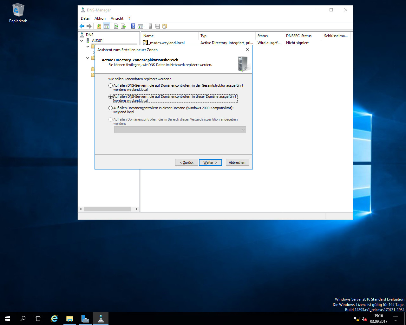Open the Ansicht menu
Screen dimensions: 406x325
(x=117, y=18)
